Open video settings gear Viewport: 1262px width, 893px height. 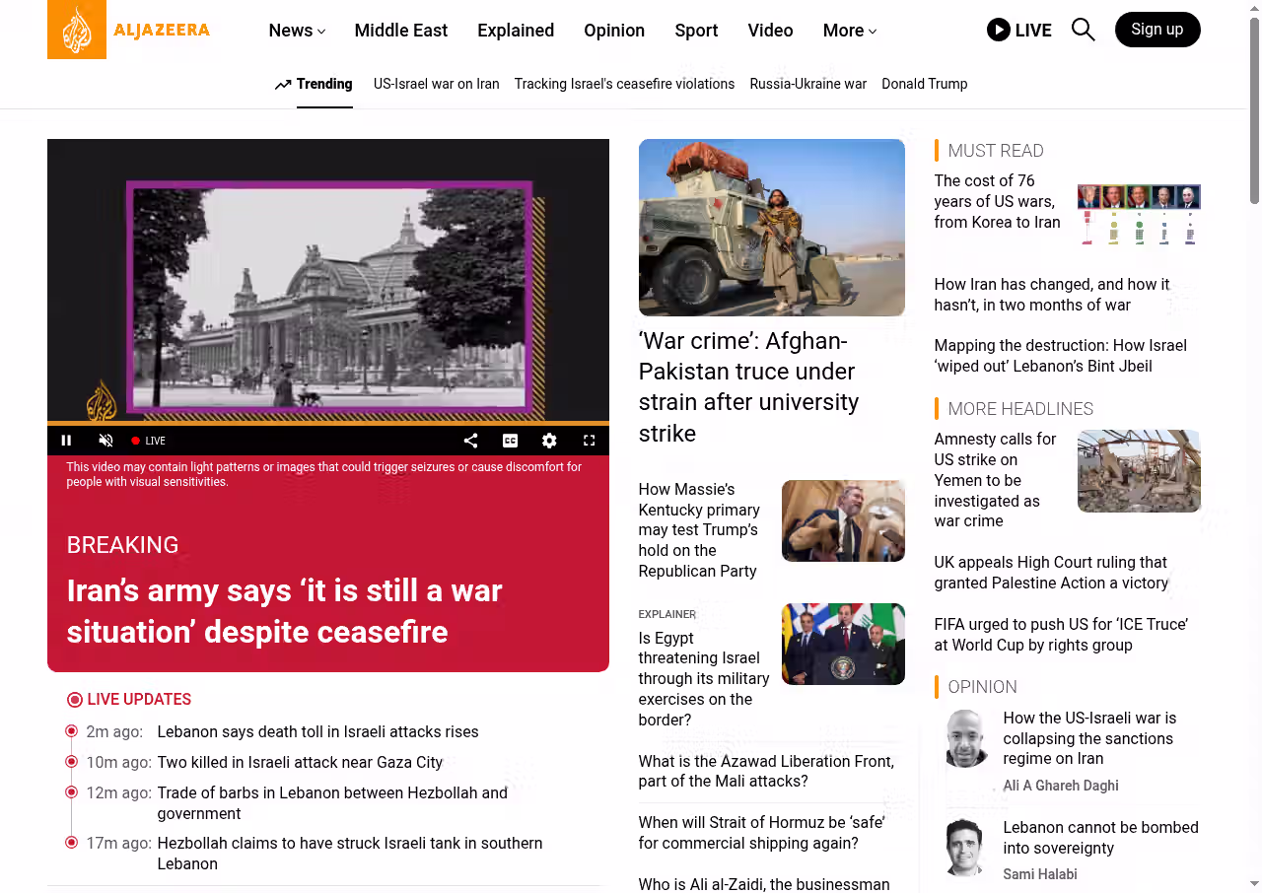coord(549,441)
